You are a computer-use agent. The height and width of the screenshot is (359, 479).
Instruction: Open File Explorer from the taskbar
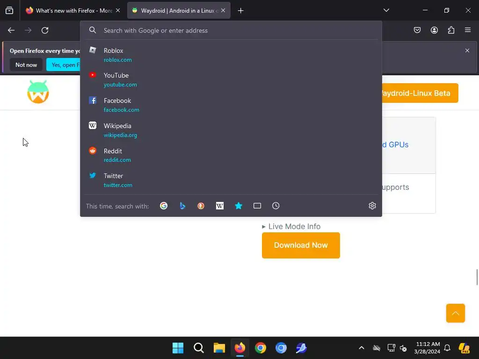(x=219, y=348)
